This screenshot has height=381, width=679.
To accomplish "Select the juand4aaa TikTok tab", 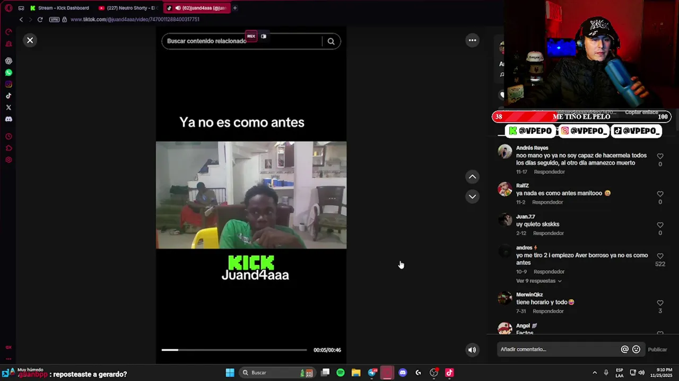I will [196, 8].
